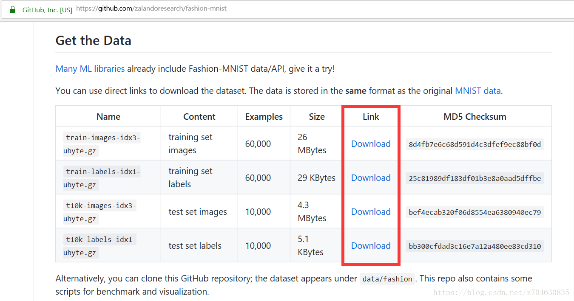Screen dimensions: 574x301
Task: Select checksum bef4ecab320f06d8554ea6380940ec79
Action: coord(475,212)
